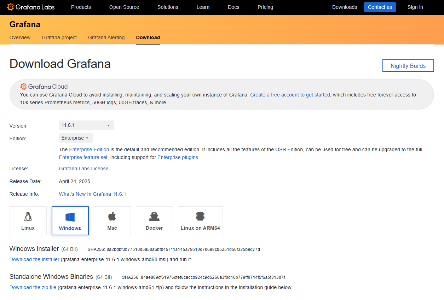The width and height of the screenshot is (444, 300).
Task: Switch to the Grafana Alerting tab
Action: pos(106,37)
